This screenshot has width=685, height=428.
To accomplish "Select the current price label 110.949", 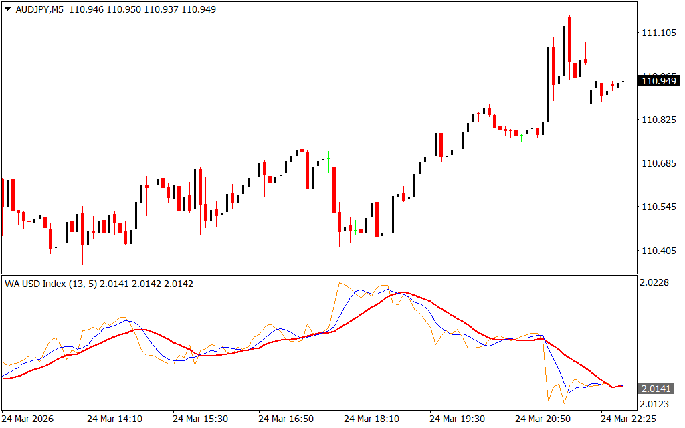I will (658, 81).
